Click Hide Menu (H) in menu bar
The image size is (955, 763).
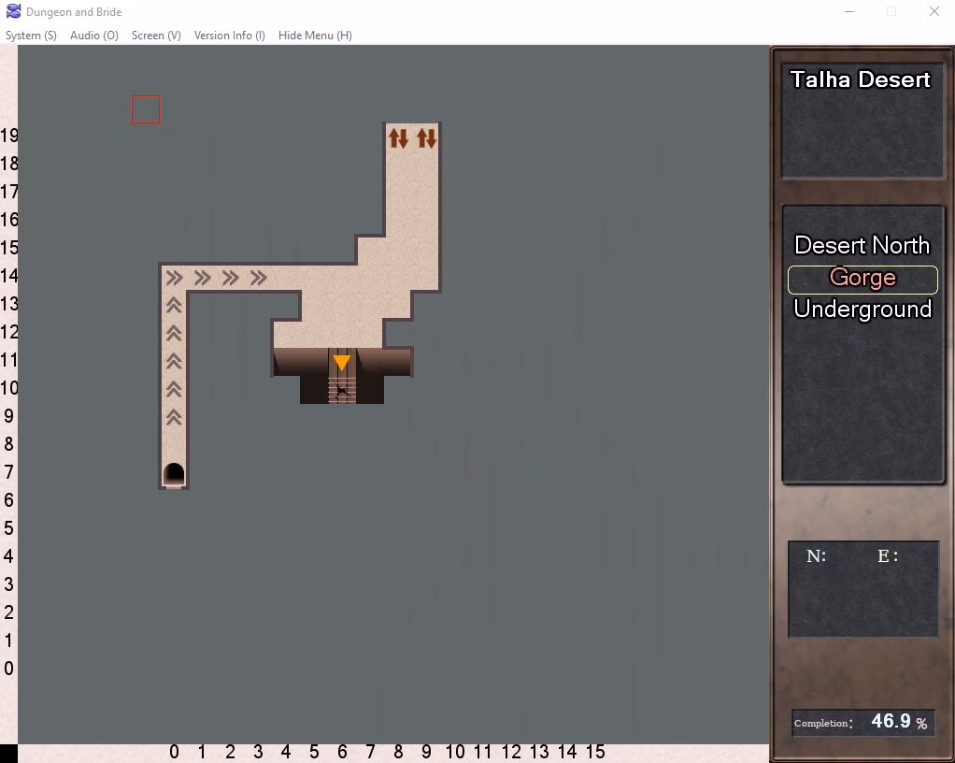[x=315, y=36]
